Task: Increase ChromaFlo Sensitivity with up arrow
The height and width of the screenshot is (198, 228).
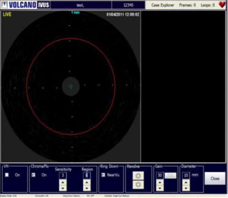Action: coord(63,183)
